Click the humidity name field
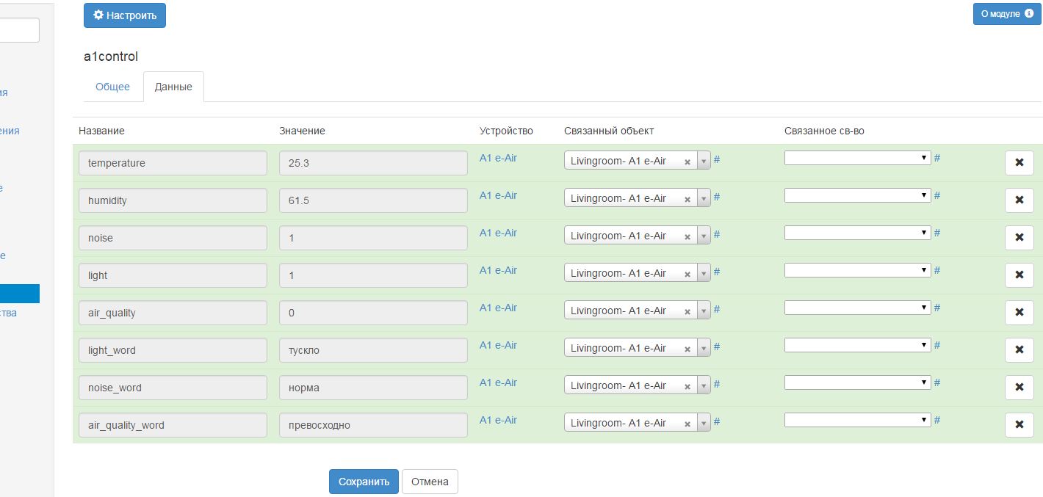The image size is (1043, 497). tap(173, 200)
